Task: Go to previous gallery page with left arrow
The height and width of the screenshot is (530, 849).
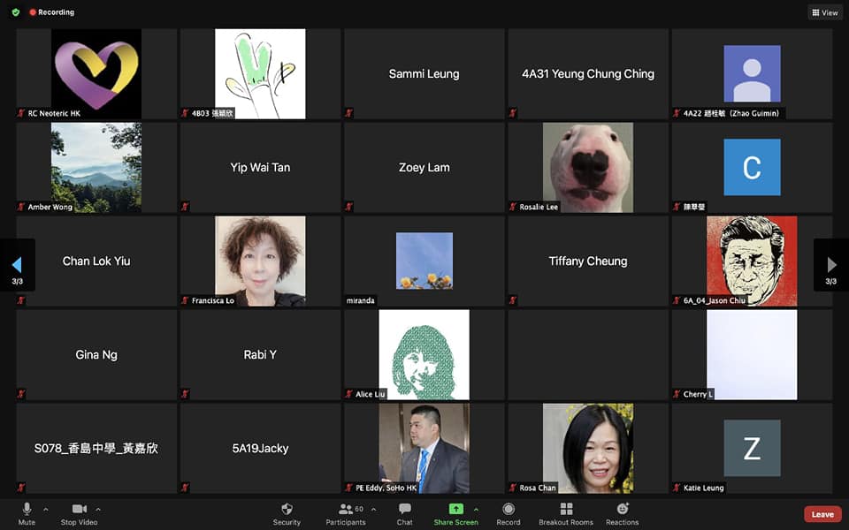Action: click(16, 265)
